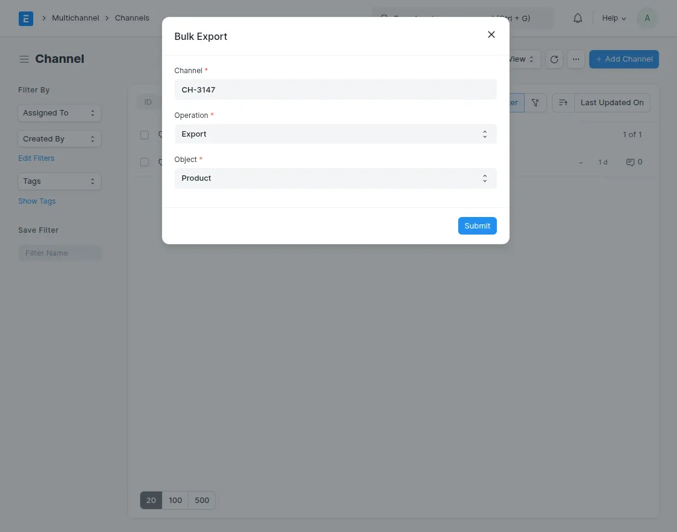This screenshot has height=532, width=677.
Task: Open the Help menu
Action: tap(614, 18)
